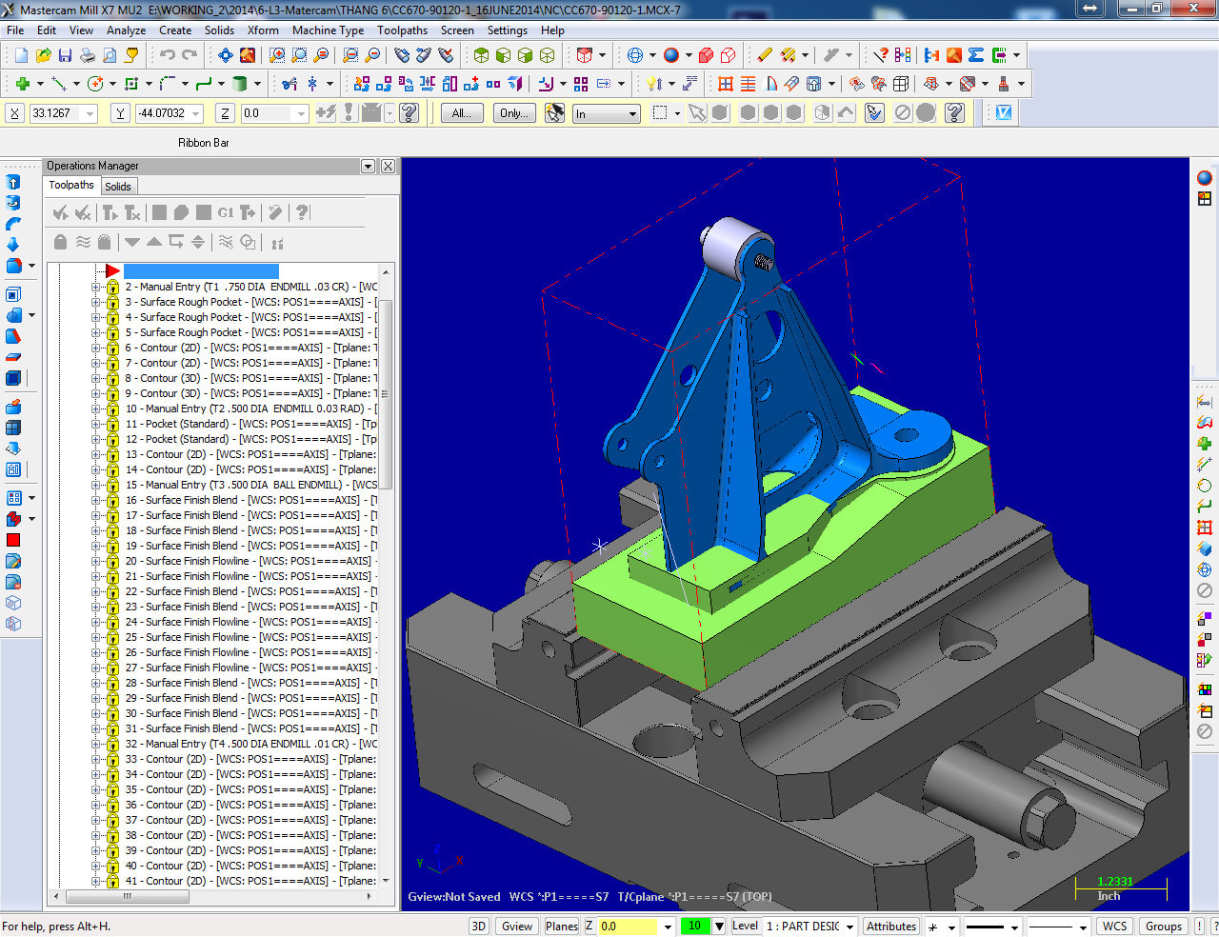
Task: Toggle the lock on operation 6 Contour
Action: (112, 349)
